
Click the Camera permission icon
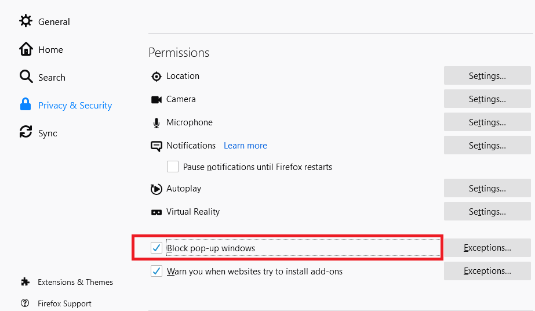pyautogui.click(x=156, y=99)
